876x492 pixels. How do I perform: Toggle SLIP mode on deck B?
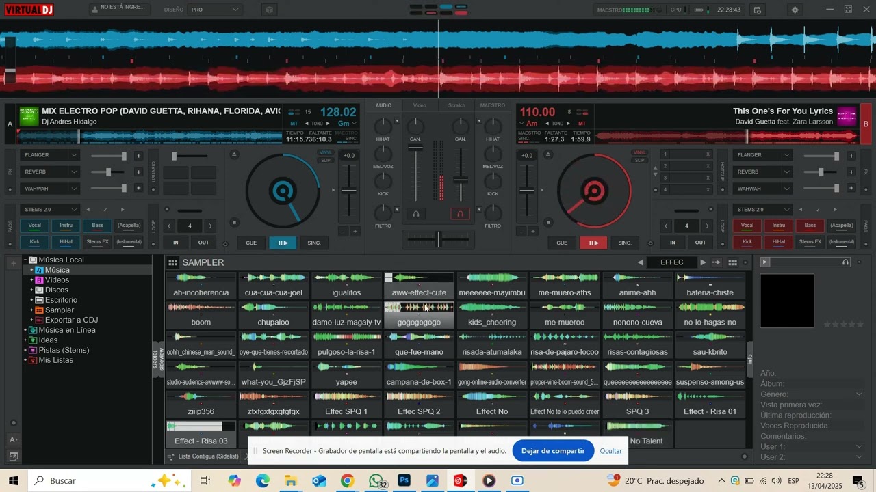click(x=640, y=161)
